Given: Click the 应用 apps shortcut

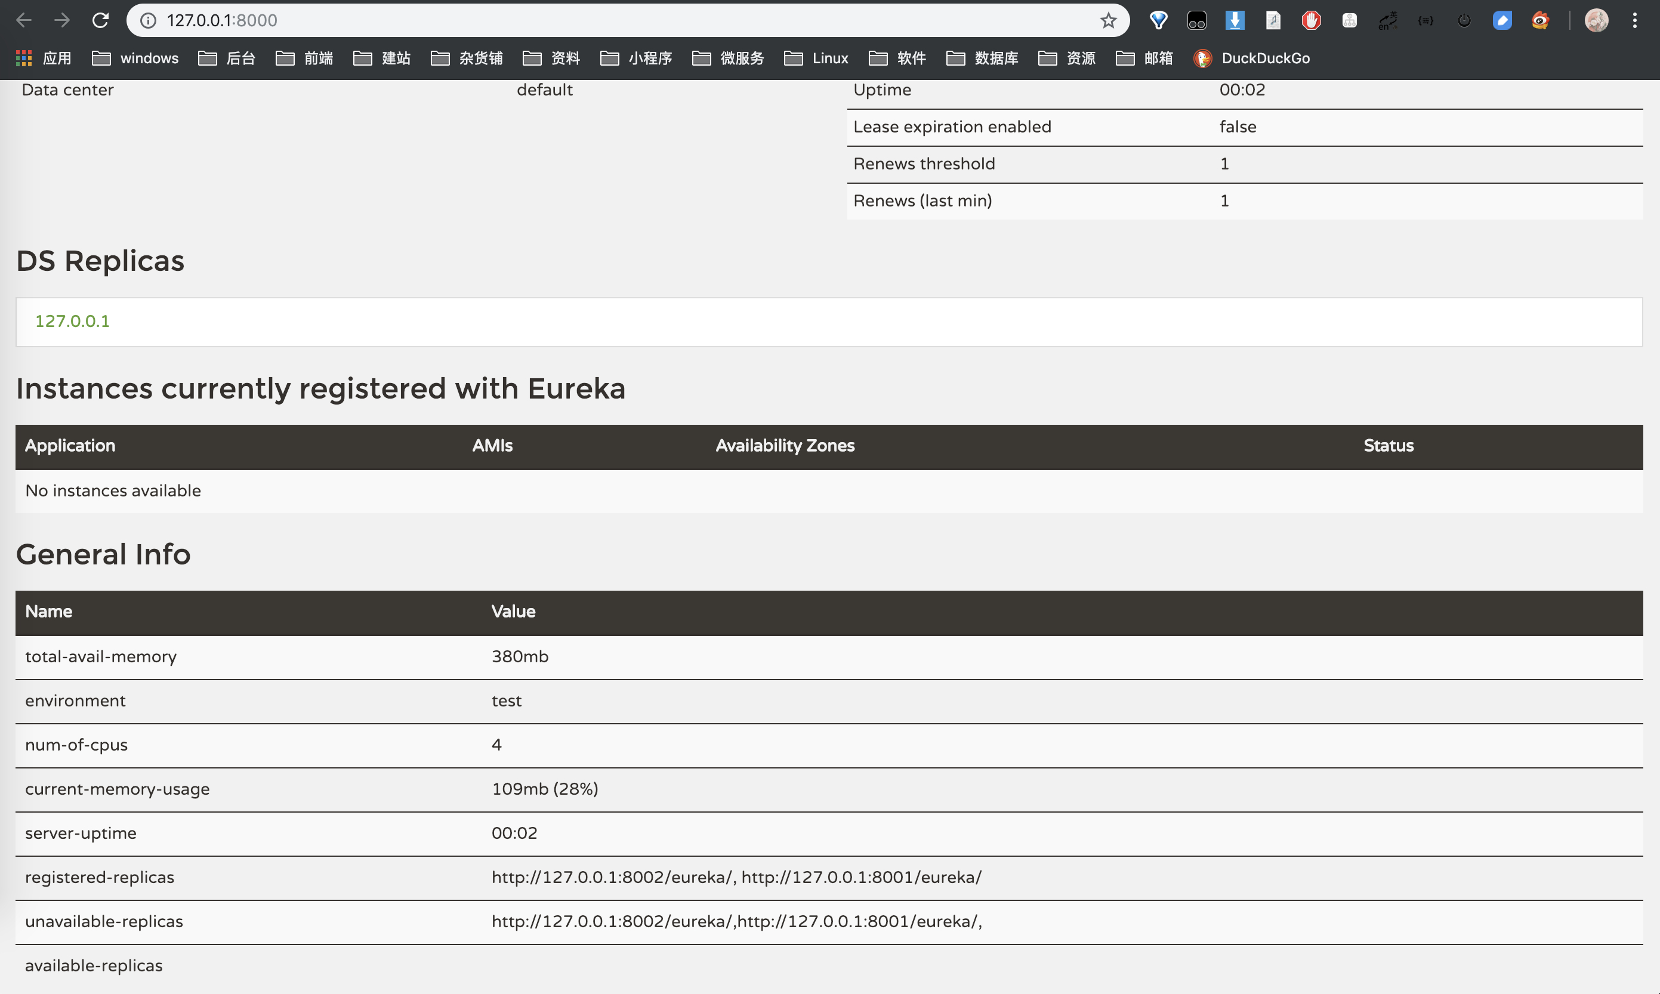Looking at the screenshot, I should [x=44, y=58].
